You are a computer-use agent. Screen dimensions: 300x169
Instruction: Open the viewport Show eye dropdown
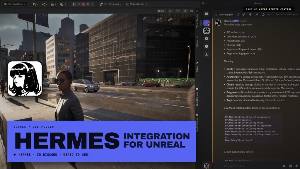click(171, 11)
